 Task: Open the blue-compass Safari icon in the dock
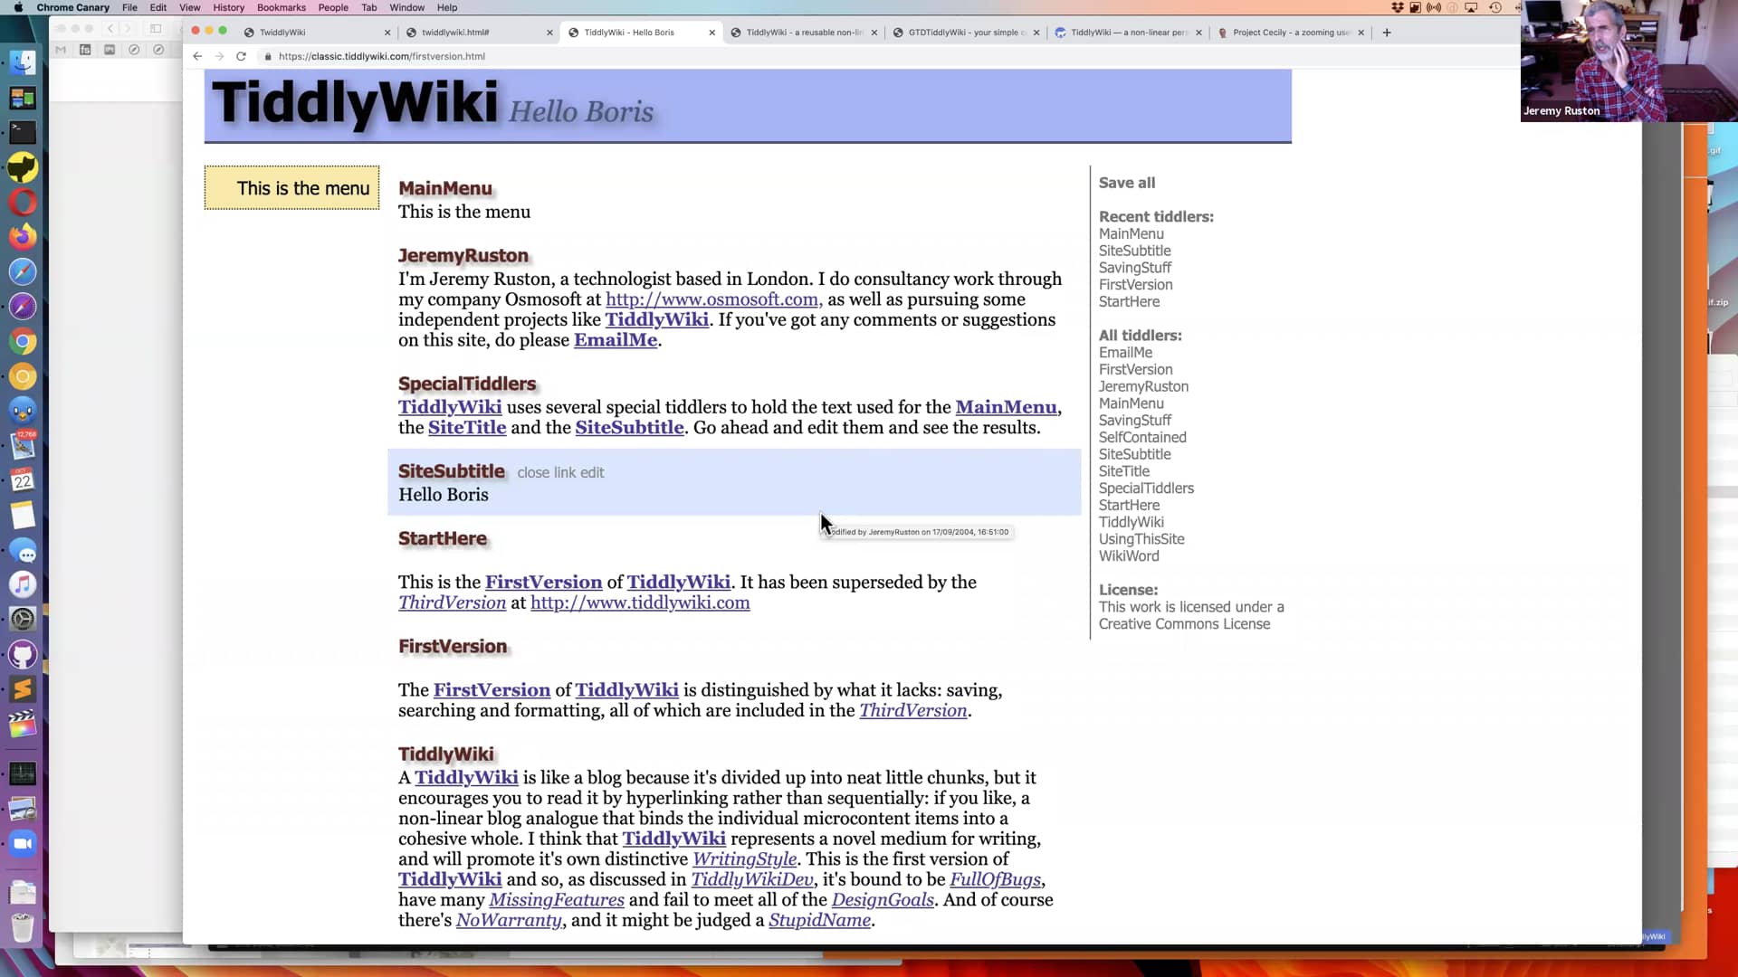[x=23, y=271]
